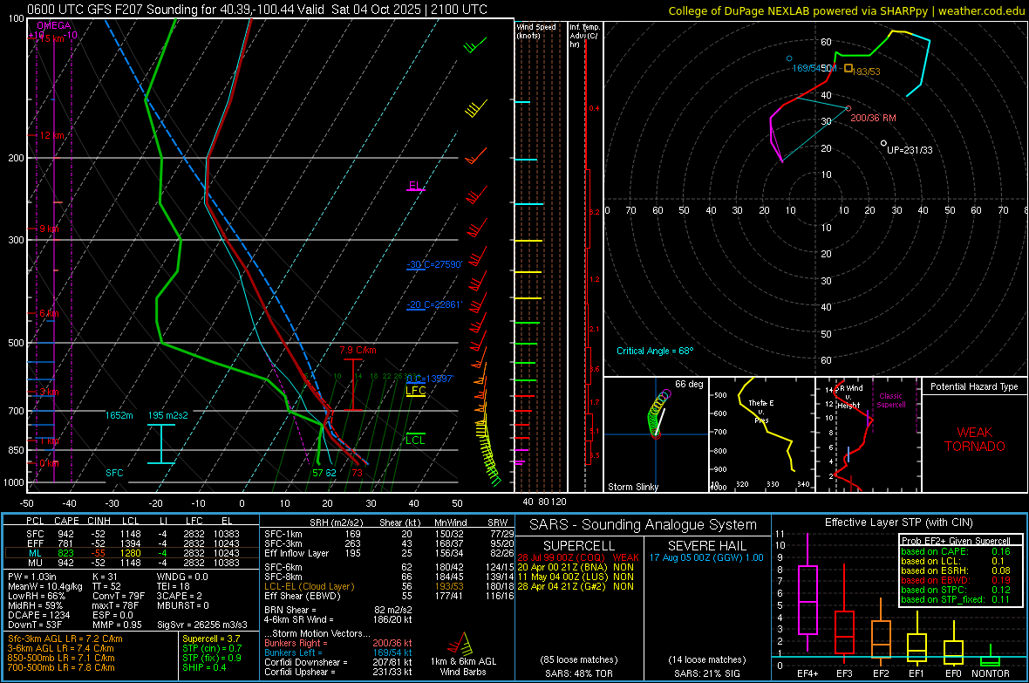This screenshot has width=1029, height=683.
Task: Select the EFF parcel row
Action: click(132, 543)
